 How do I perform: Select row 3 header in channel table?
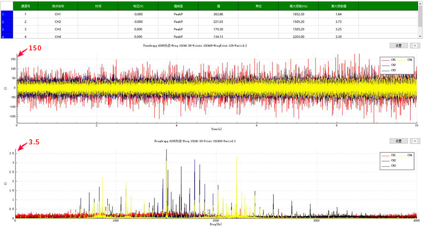point(3,29)
